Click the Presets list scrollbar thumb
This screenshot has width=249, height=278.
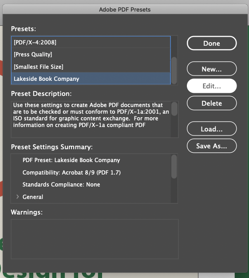pyautogui.click(x=174, y=70)
